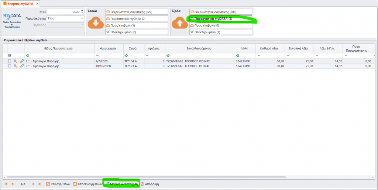The width and height of the screenshot is (378, 190).
Task: Open filter operator for ΑΦΜ column
Action: click(238, 56)
